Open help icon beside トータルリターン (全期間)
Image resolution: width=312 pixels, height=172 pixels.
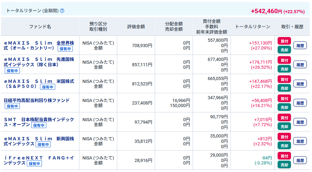pos(62,11)
